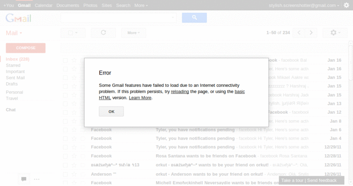Open the Starred folder

click(x=13, y=65)
